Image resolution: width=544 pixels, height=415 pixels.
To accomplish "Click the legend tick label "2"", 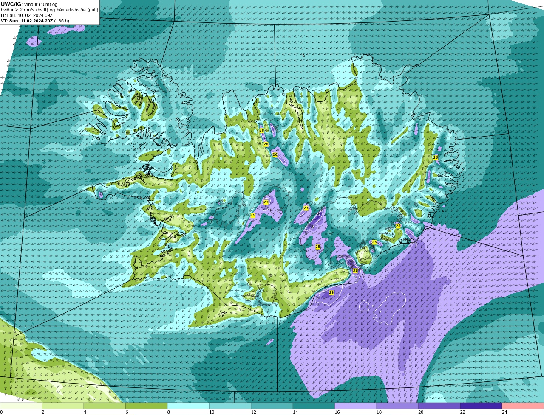I will click(43, 412).
